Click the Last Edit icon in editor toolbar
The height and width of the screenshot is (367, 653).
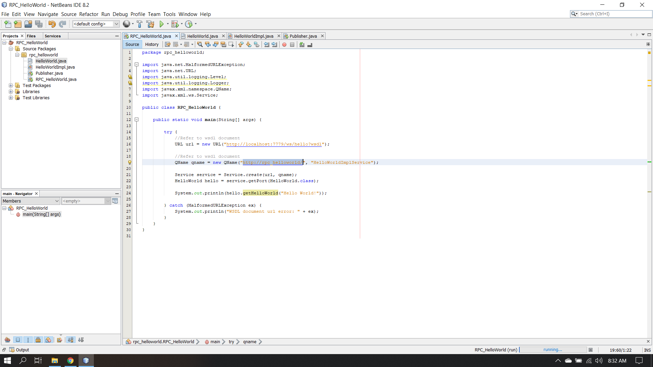[168, 45]
